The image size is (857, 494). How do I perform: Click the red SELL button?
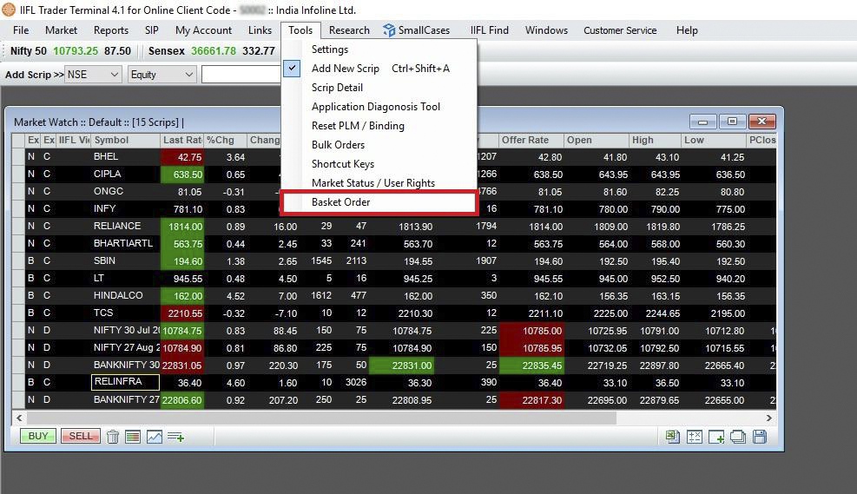pyautogui.click(x=80, y=436)
